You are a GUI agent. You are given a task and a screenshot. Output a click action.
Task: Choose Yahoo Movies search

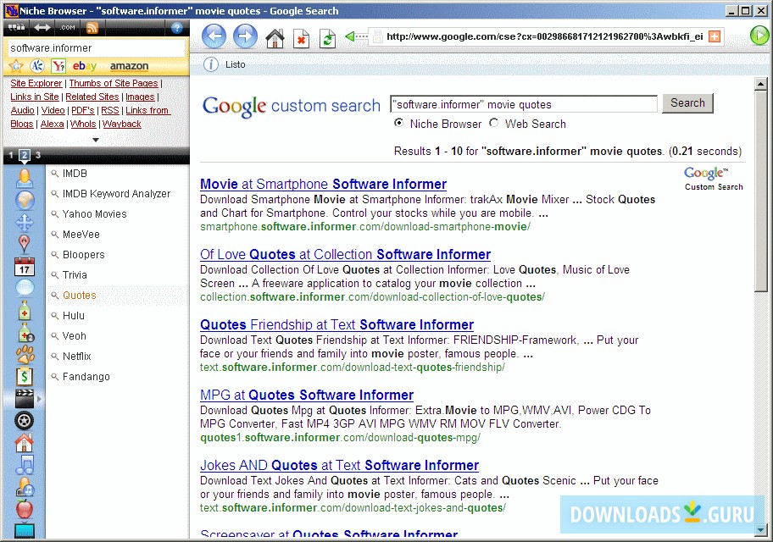(94, 214)
